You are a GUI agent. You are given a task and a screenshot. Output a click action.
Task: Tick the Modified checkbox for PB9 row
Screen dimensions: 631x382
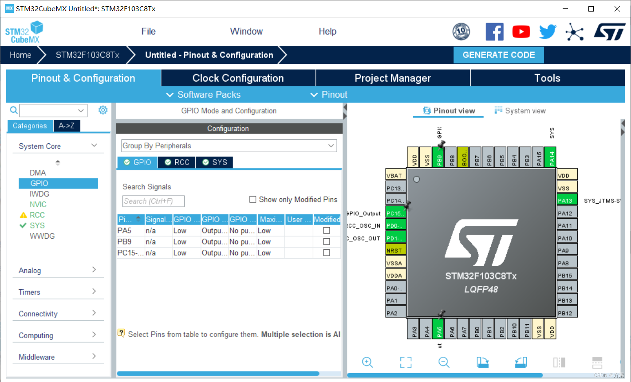327,242
